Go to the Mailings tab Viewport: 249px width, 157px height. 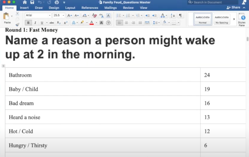pos(111,8)
